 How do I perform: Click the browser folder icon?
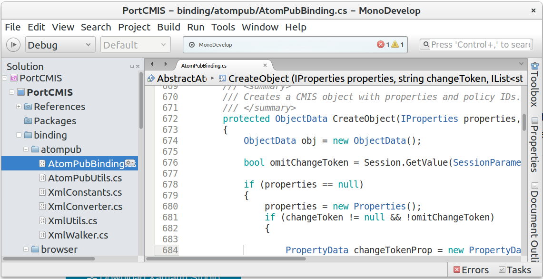(x=35, y=249)
